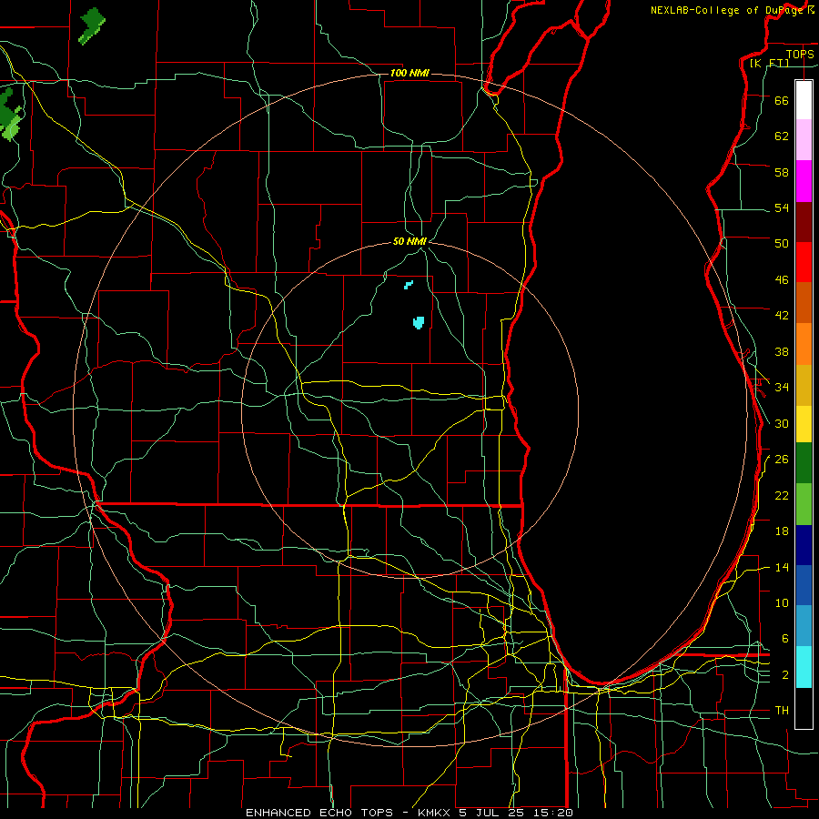Click the legend value '30'

(782, 423)
